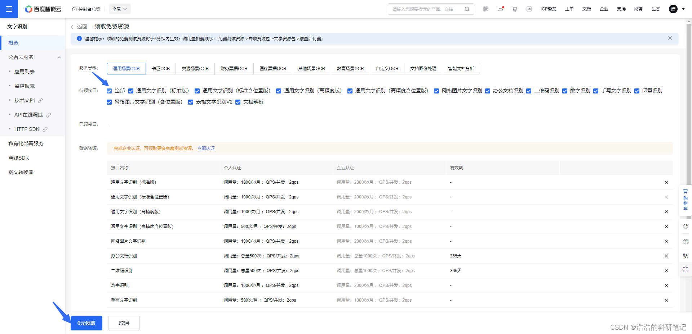Switch to the 医疗票据OCR tab
The image size is (692, 334).
273,69
